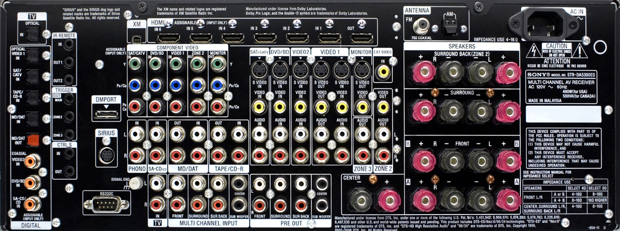Click the SIRIUS round DIN connector

pos(107,155)
